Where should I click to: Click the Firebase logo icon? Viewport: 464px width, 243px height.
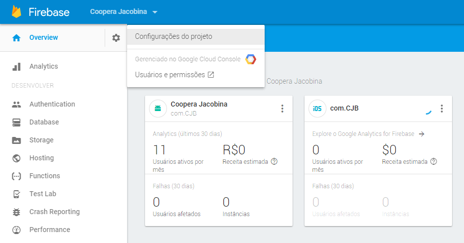[16, 12]
